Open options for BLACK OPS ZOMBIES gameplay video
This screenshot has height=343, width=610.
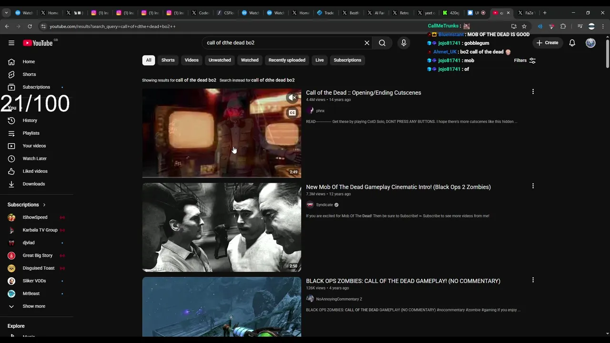click(533, 280)
